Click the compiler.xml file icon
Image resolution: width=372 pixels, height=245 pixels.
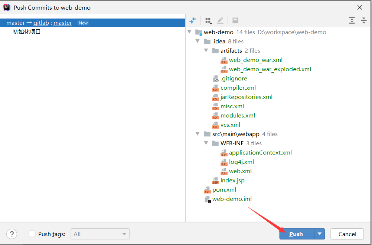tap(215, 88)
